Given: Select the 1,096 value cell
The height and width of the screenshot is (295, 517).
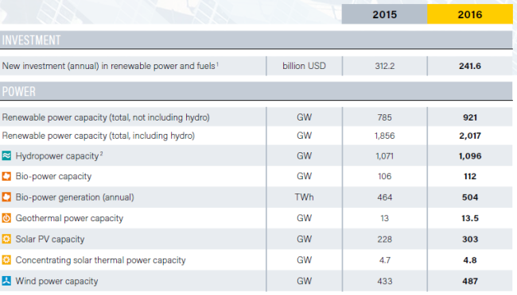Looking at the screenshot, I should pyautogui.click(x=470, y=156).
